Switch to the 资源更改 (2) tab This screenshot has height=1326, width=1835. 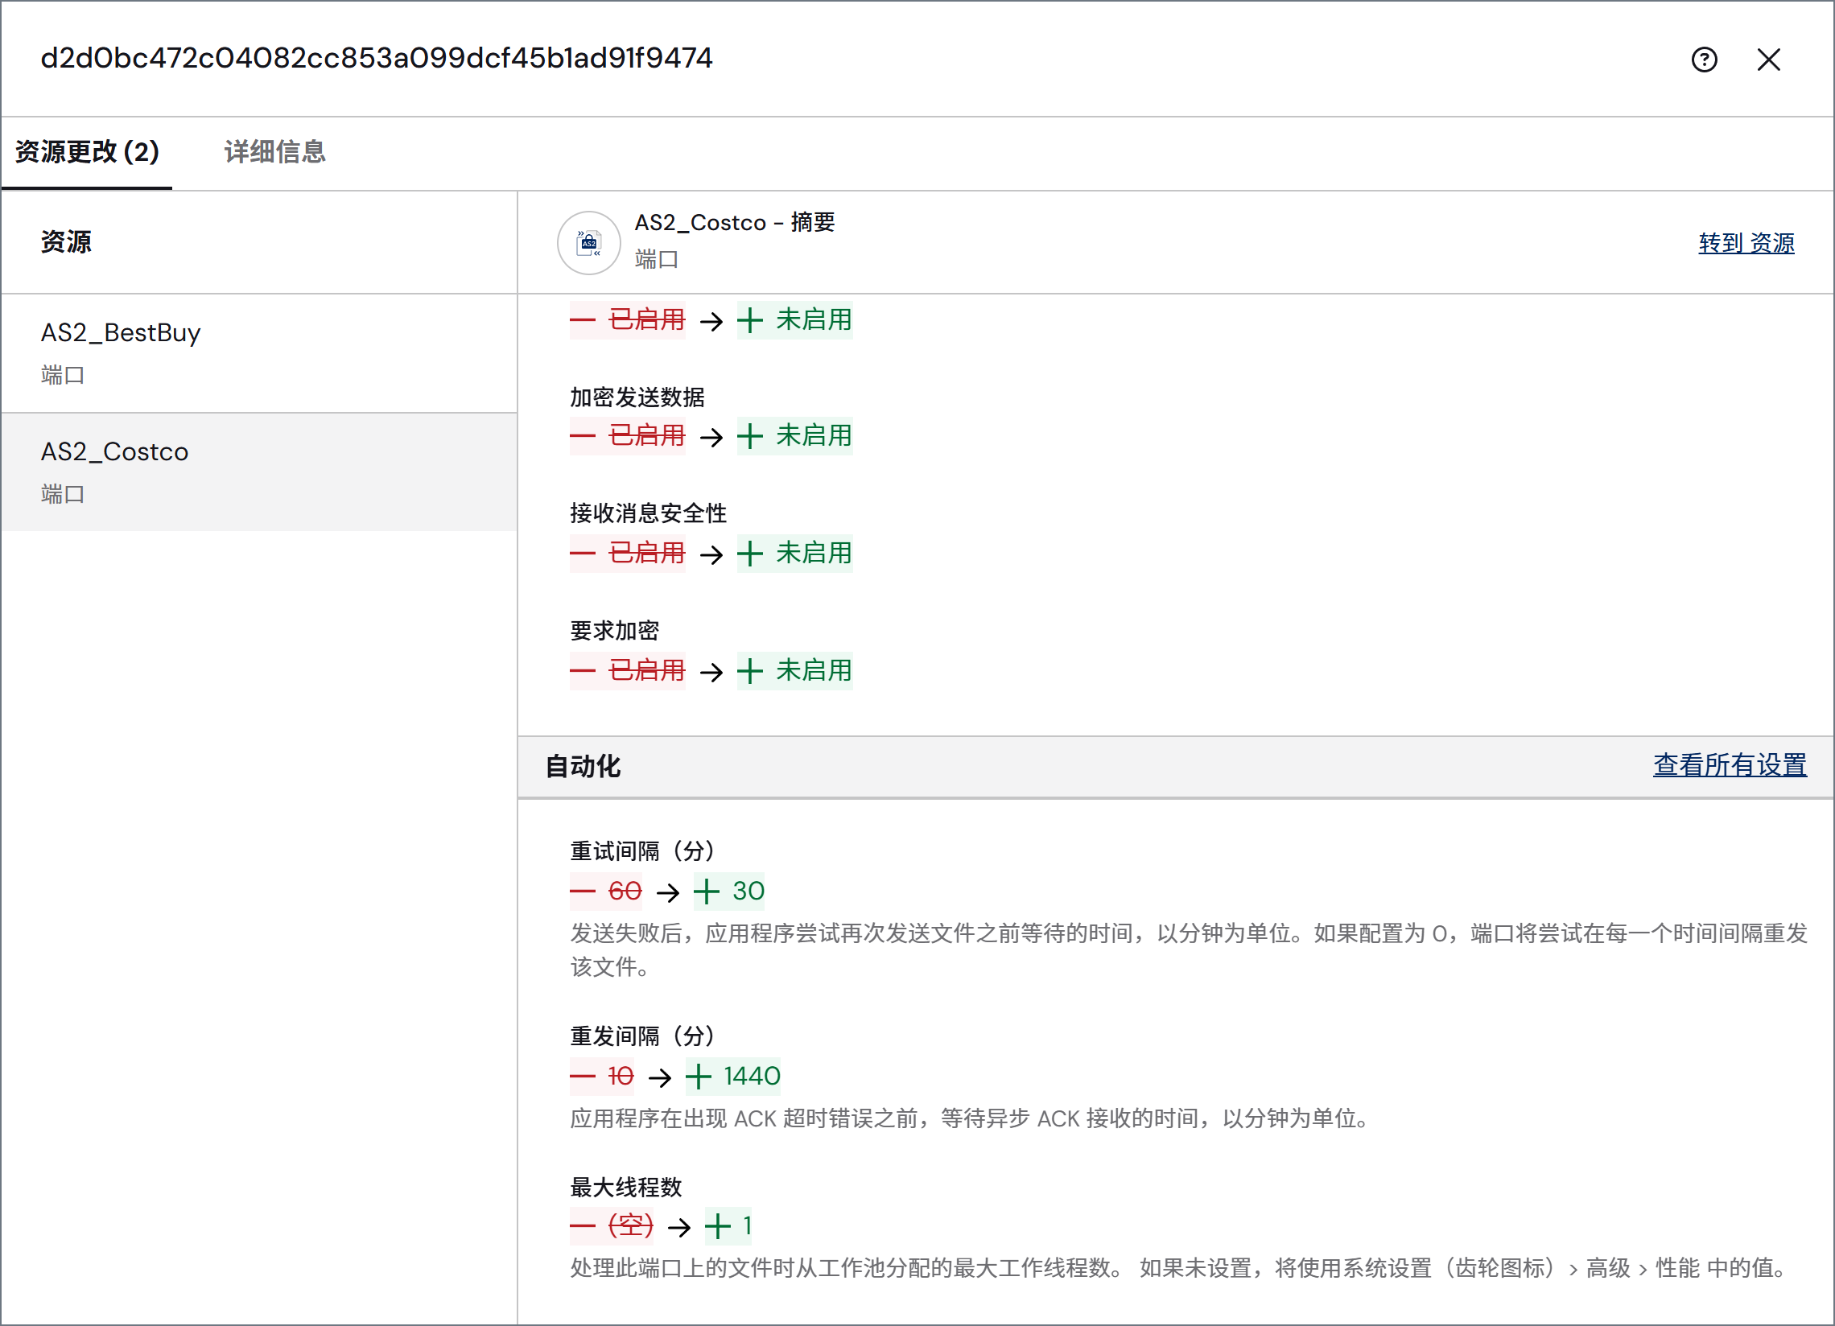tap(88, 152)
